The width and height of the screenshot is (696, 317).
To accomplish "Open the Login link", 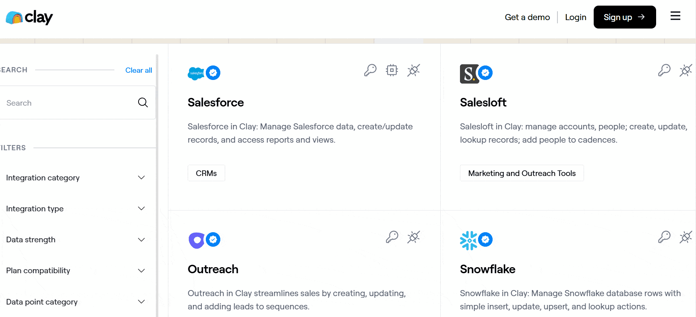I will coord(576,17).
